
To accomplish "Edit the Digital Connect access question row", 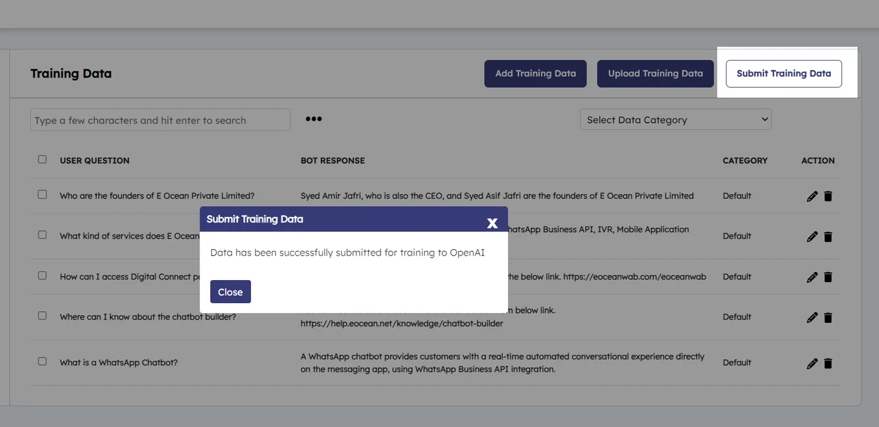I will [812, 277].
